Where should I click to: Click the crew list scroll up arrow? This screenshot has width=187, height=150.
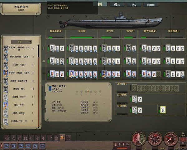coord(38,45)
